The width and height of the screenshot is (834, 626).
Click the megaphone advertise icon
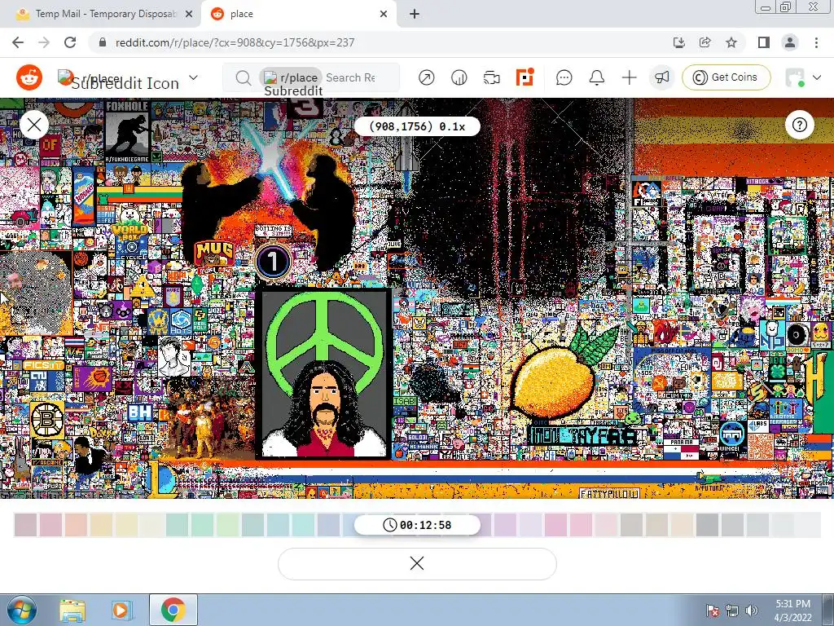pyautogui.click(x=661, y=77)
